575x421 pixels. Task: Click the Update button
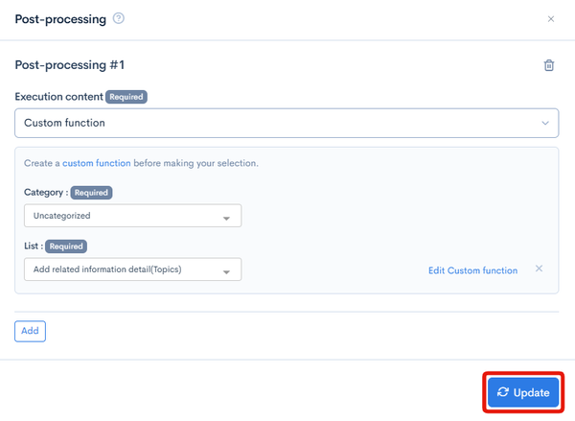click(523, 392)
